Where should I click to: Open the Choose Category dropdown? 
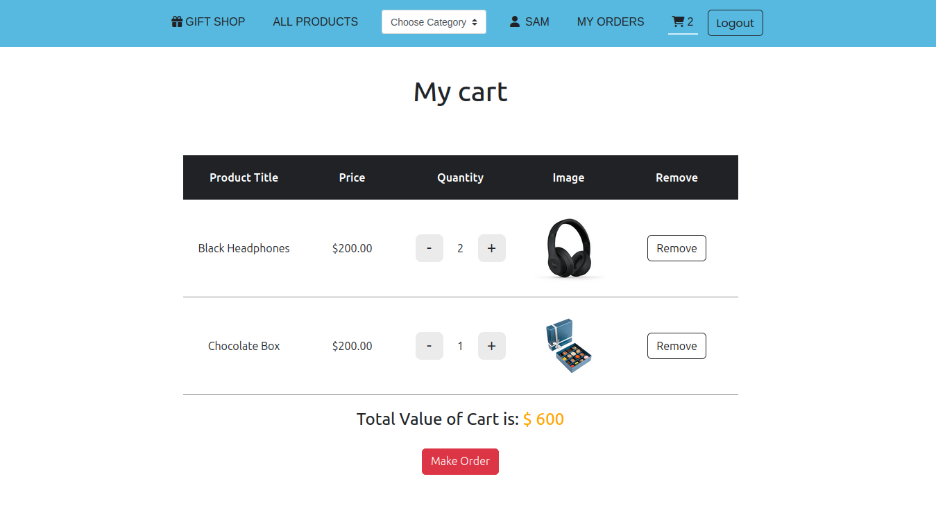coord(434,22)
